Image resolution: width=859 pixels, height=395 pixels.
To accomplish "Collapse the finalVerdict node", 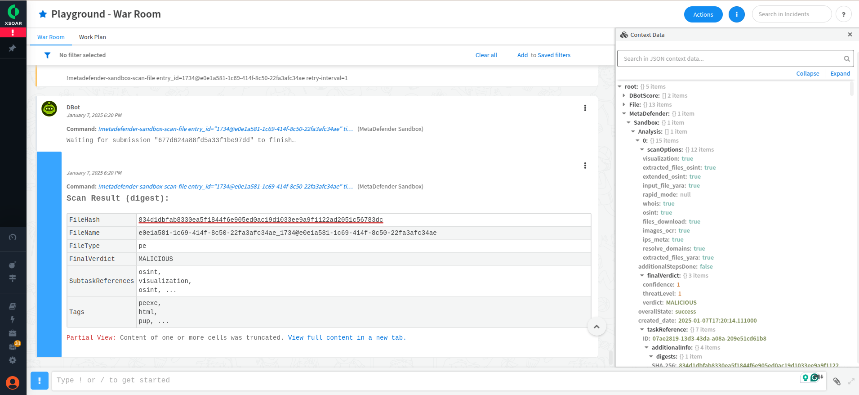I will [642, 276].
